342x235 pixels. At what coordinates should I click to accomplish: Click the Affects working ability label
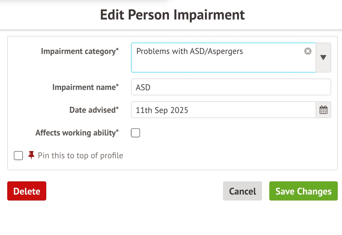[77, 133]
